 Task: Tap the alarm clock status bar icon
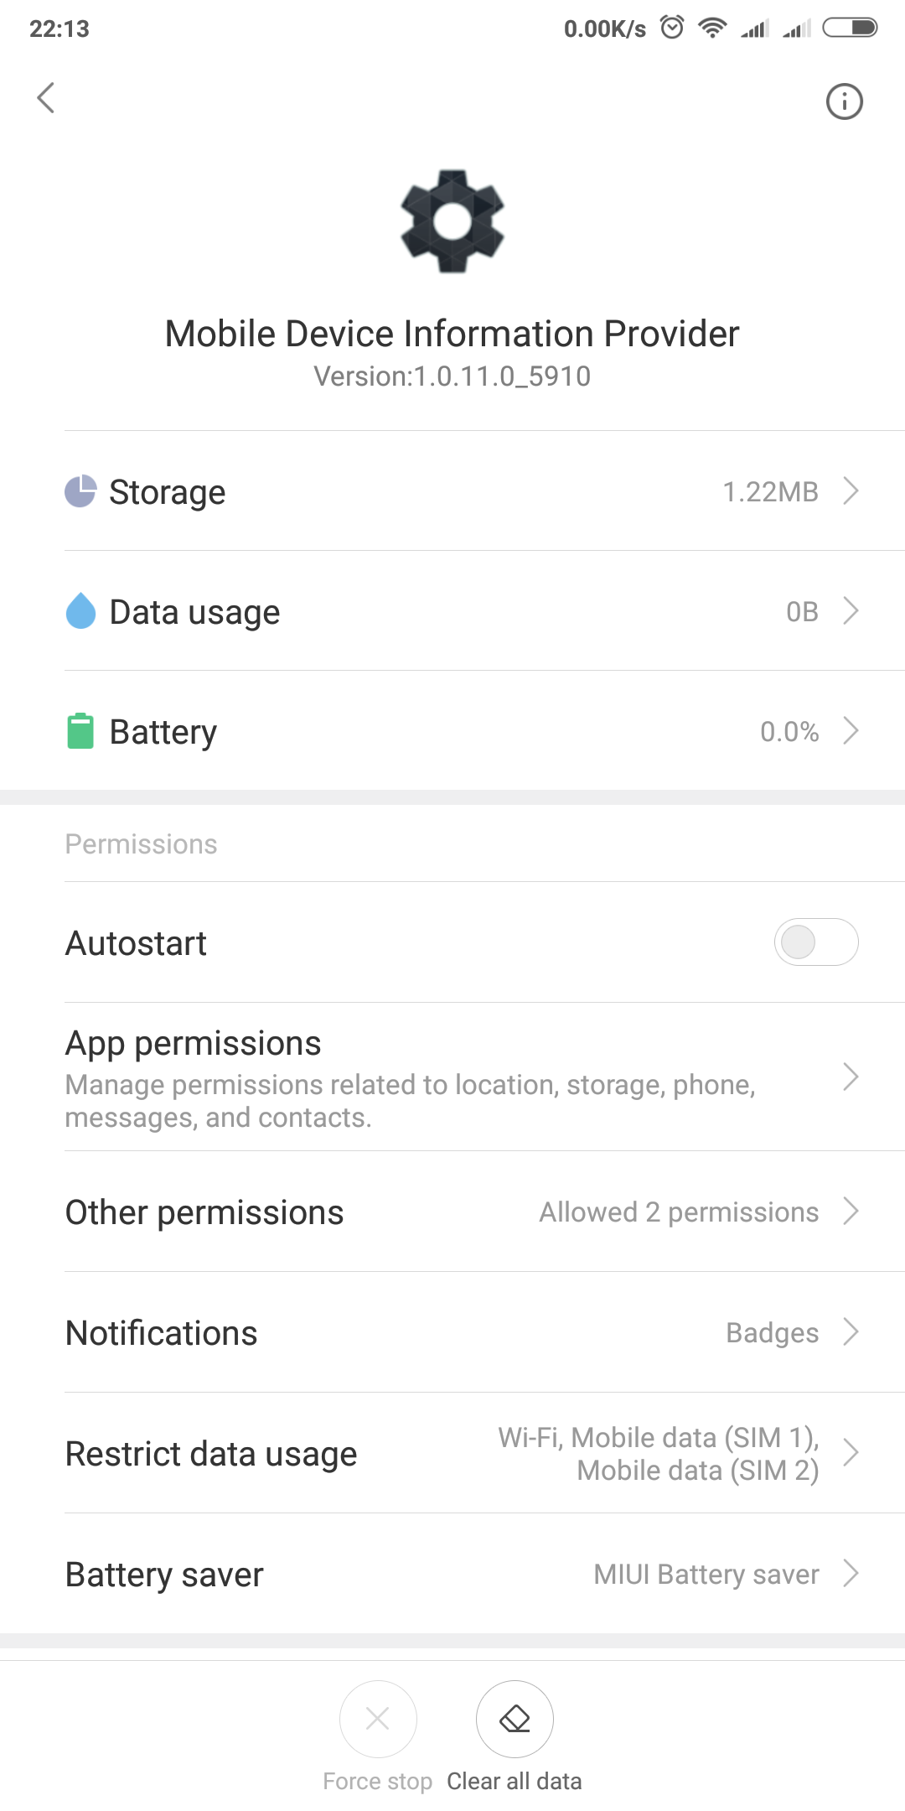point(672,28)
